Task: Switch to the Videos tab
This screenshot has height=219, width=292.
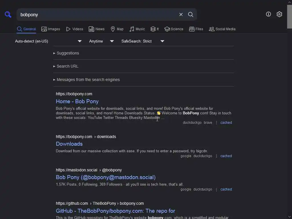Action: (x=74, y=29)
